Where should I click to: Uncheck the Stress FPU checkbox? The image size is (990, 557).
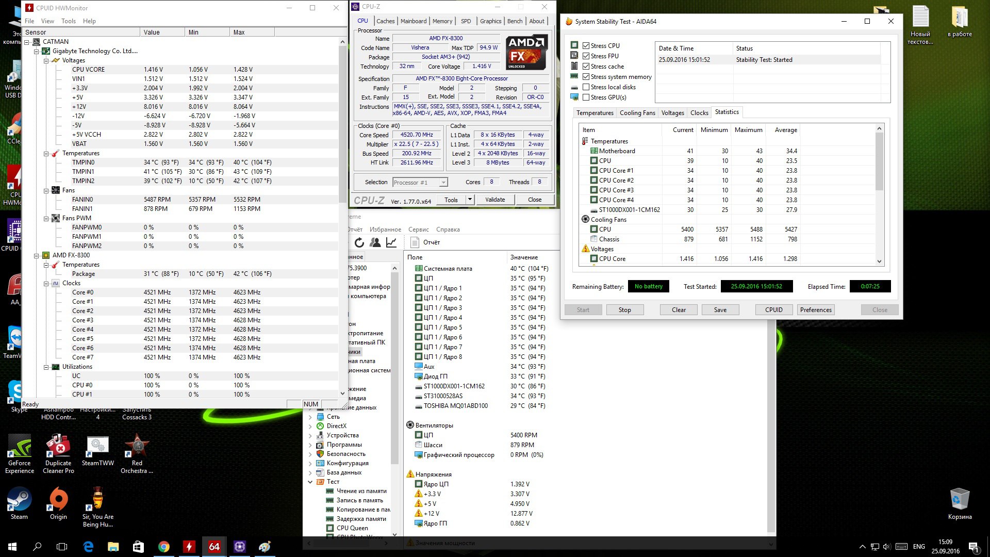[x=586, y=56]
